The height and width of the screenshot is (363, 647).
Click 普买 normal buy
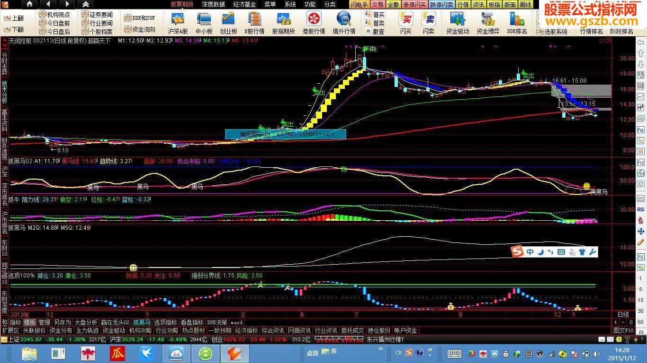[375, 15]
